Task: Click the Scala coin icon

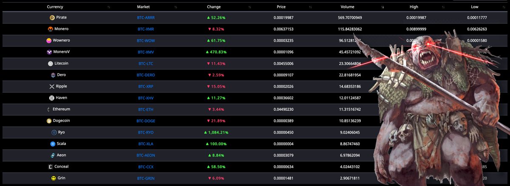Action: [x=53, y=144]
